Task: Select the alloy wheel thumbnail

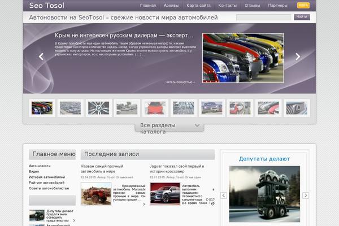Action: (98, 107)
